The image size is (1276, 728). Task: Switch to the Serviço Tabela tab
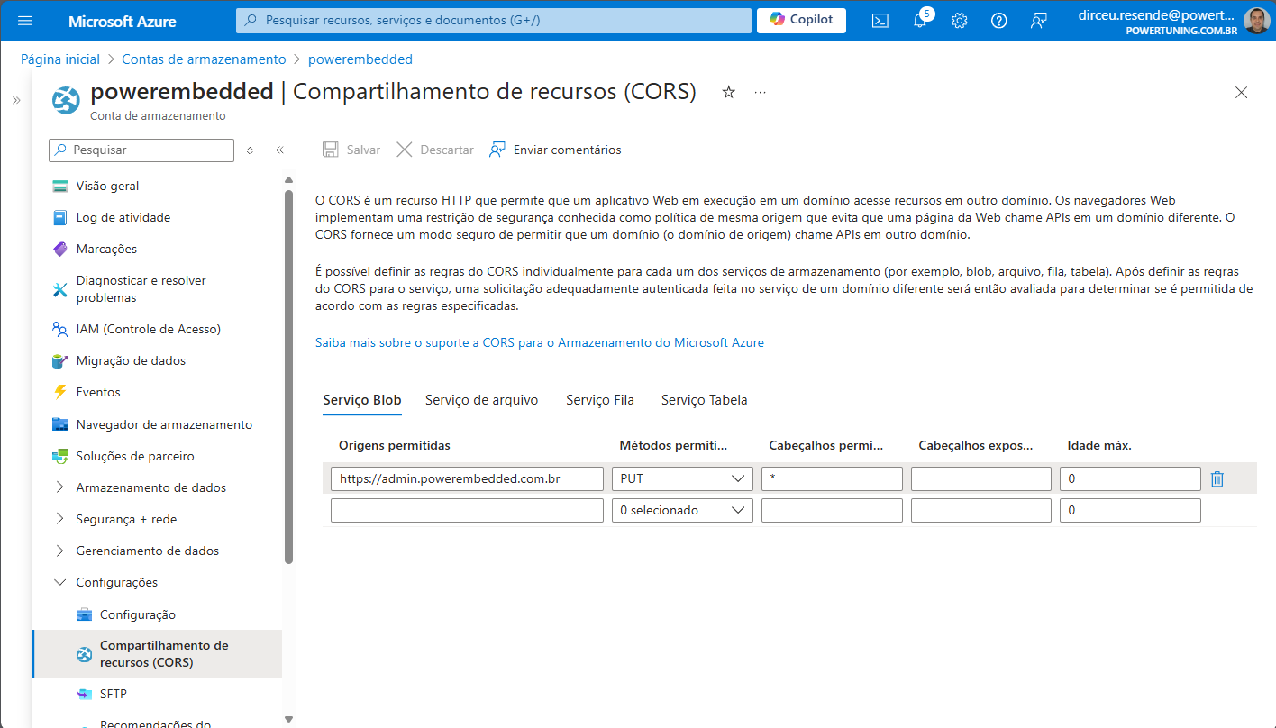pyautogui.click(x=704, y=400)
